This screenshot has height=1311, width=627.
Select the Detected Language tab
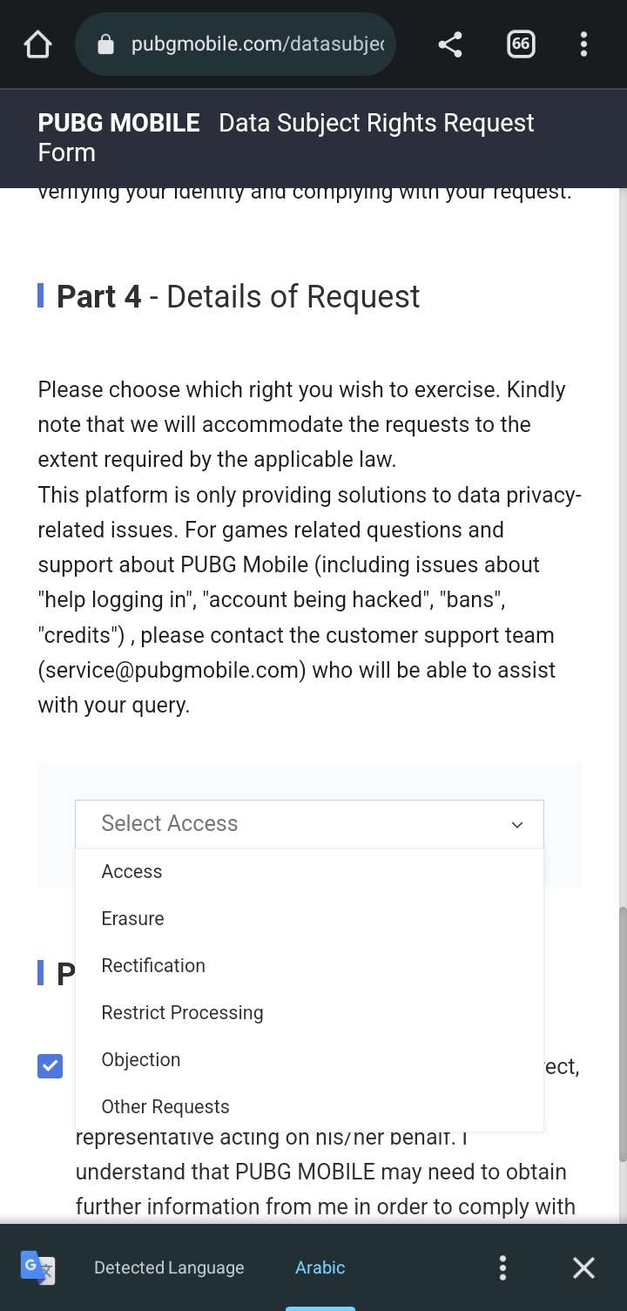[x=169, y=1267]
